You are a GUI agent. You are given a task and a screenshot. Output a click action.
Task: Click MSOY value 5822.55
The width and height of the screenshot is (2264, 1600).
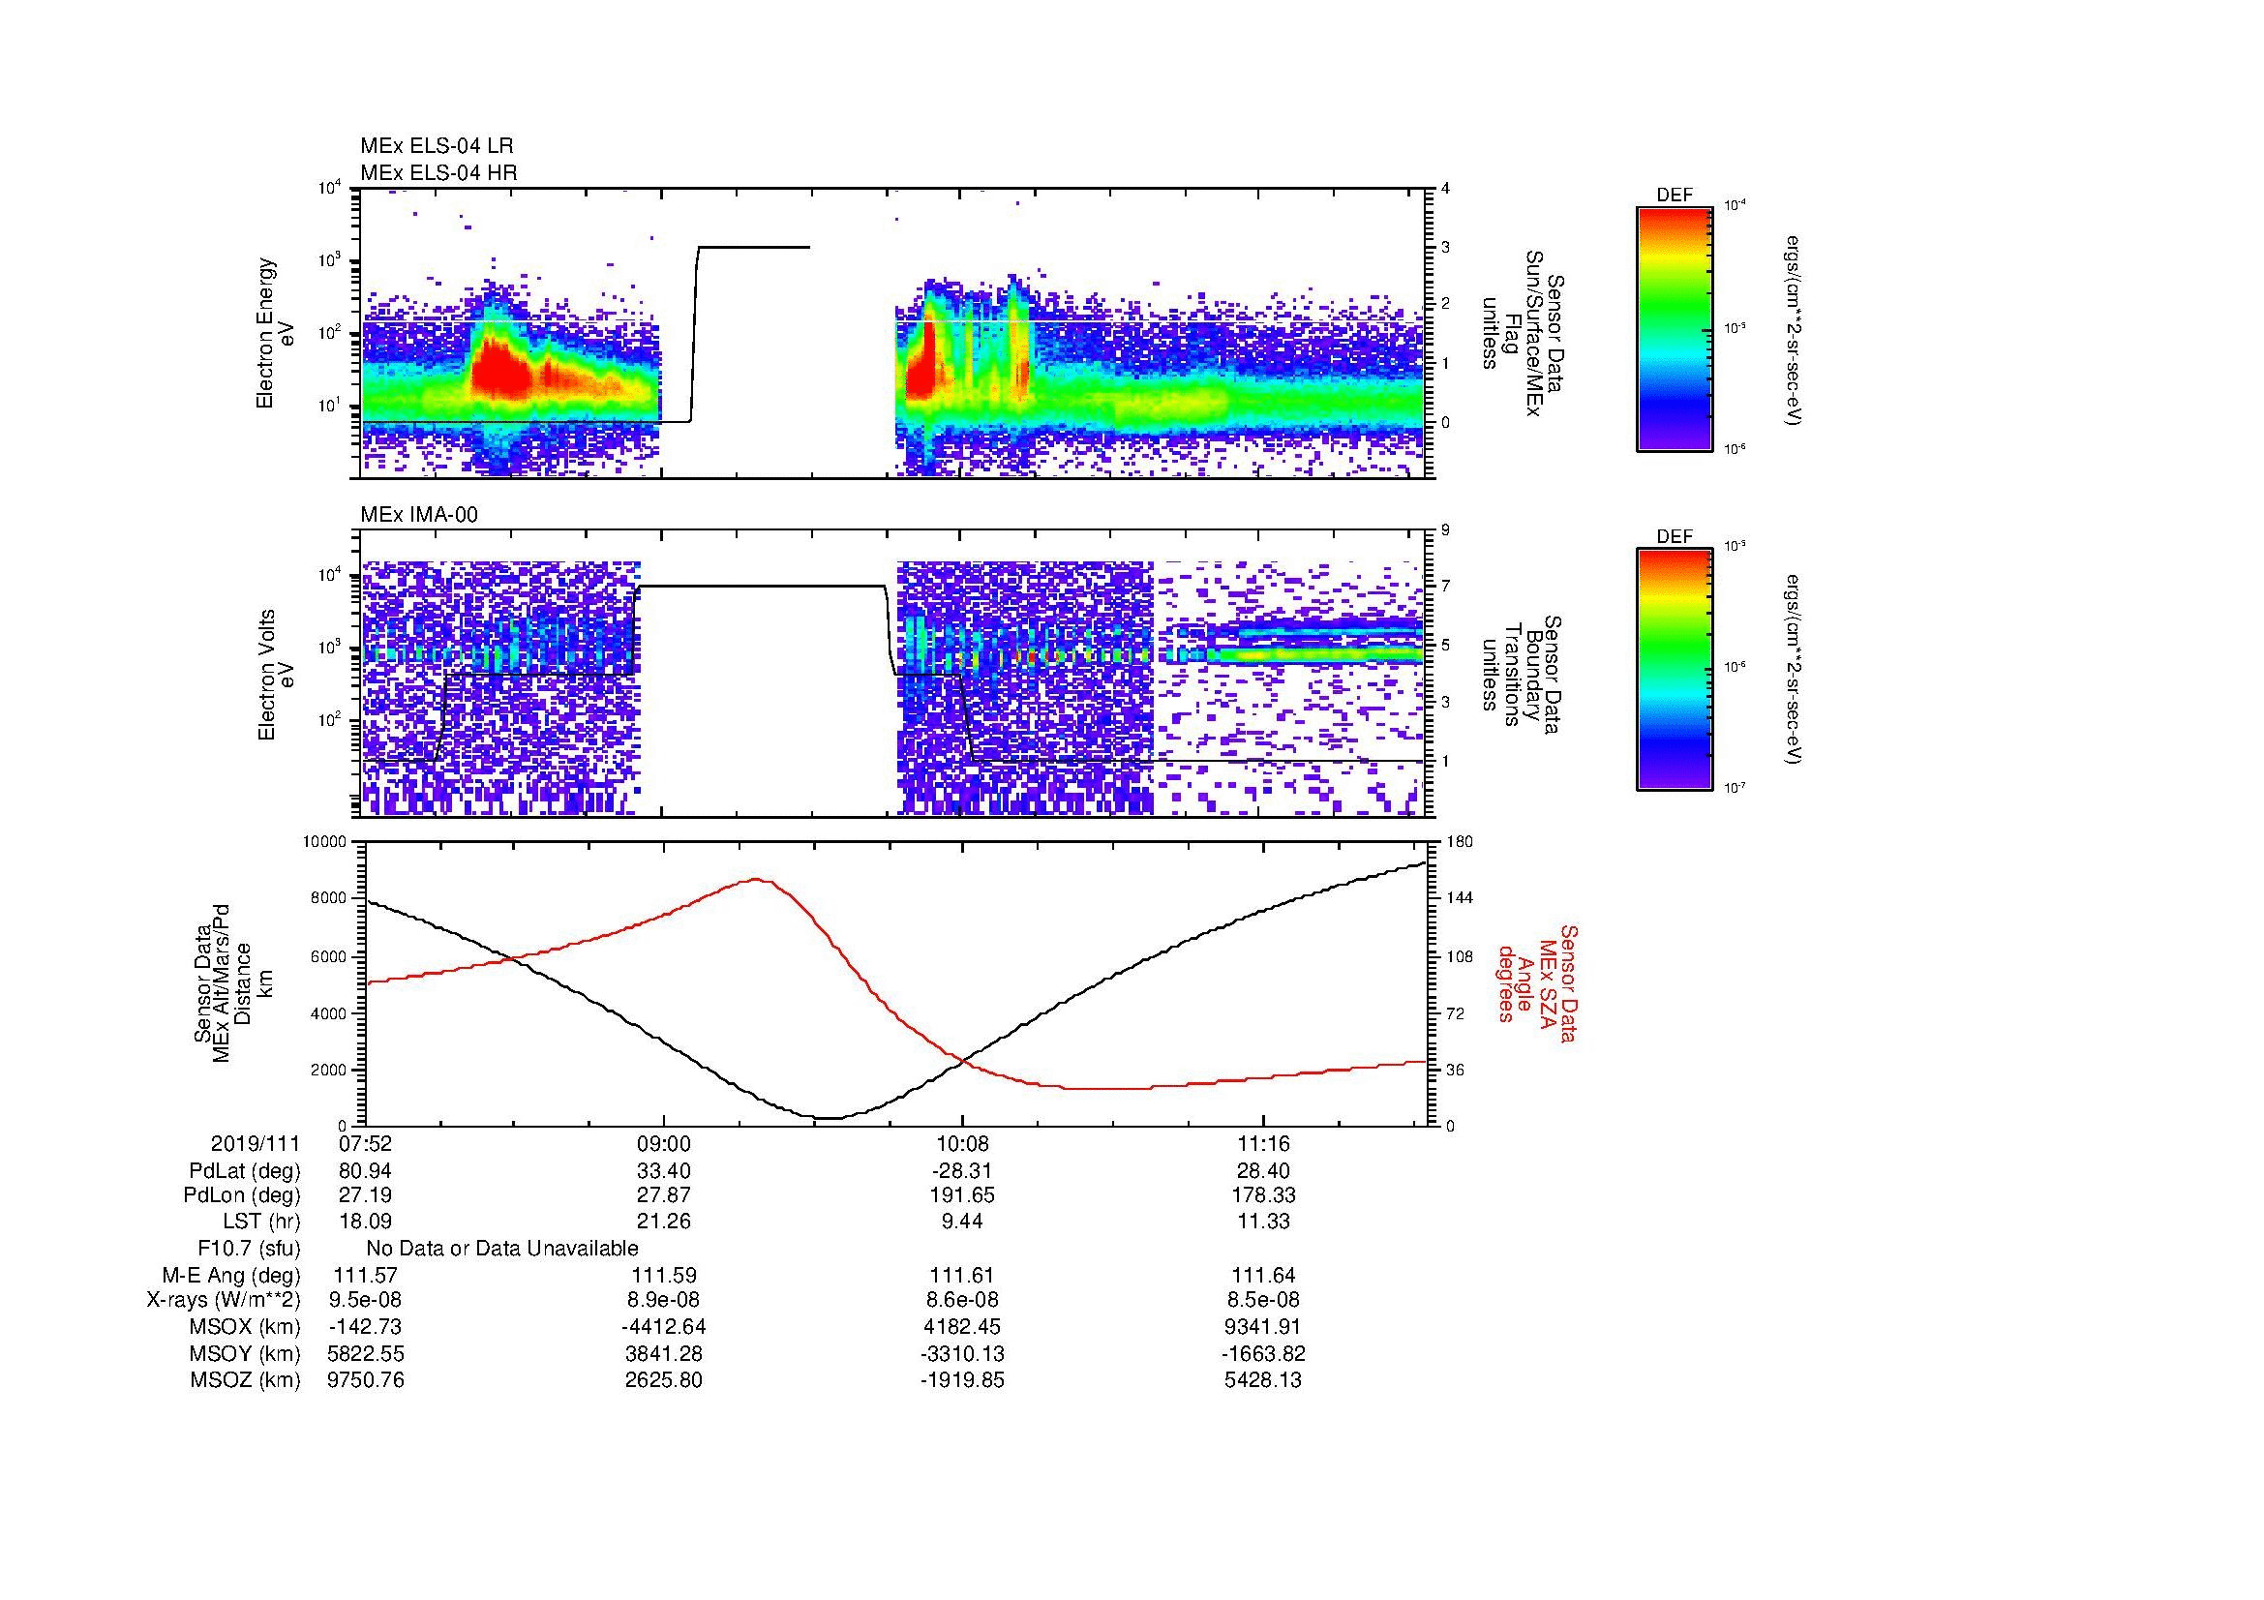365,1353
